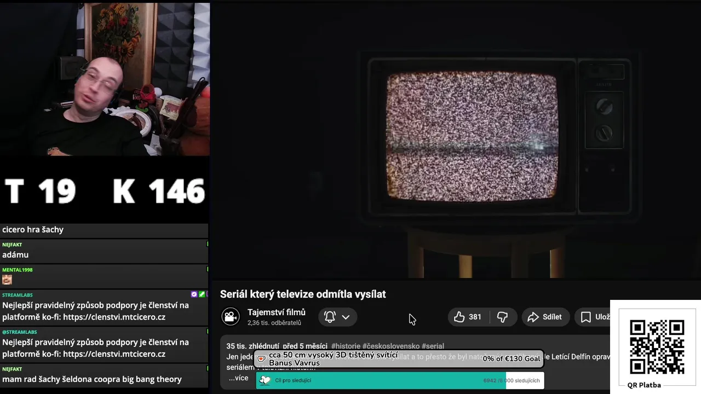
Task: Click the video title text
Action: [303, 294]
